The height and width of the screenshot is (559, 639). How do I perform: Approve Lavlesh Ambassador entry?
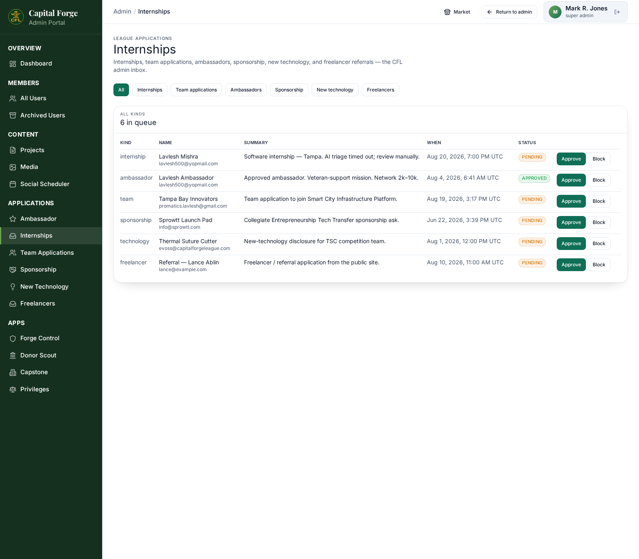[x=571, y=180]
